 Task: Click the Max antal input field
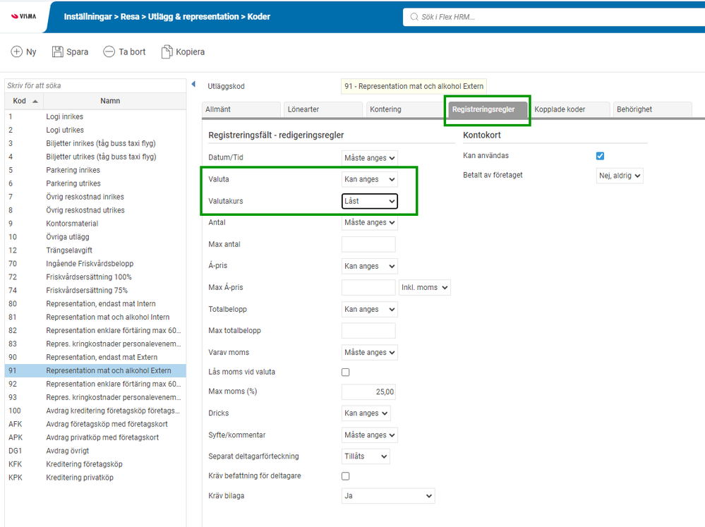click(368, 244)
